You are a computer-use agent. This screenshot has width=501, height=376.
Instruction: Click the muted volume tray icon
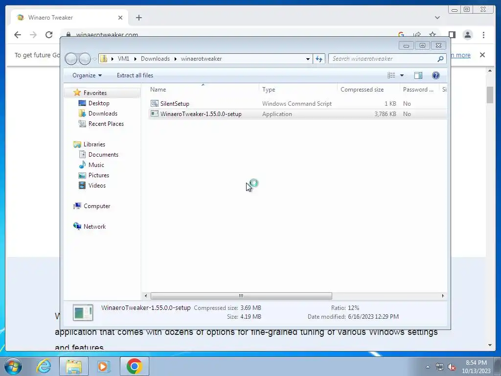pyautogui.click(x=452, y=367)
